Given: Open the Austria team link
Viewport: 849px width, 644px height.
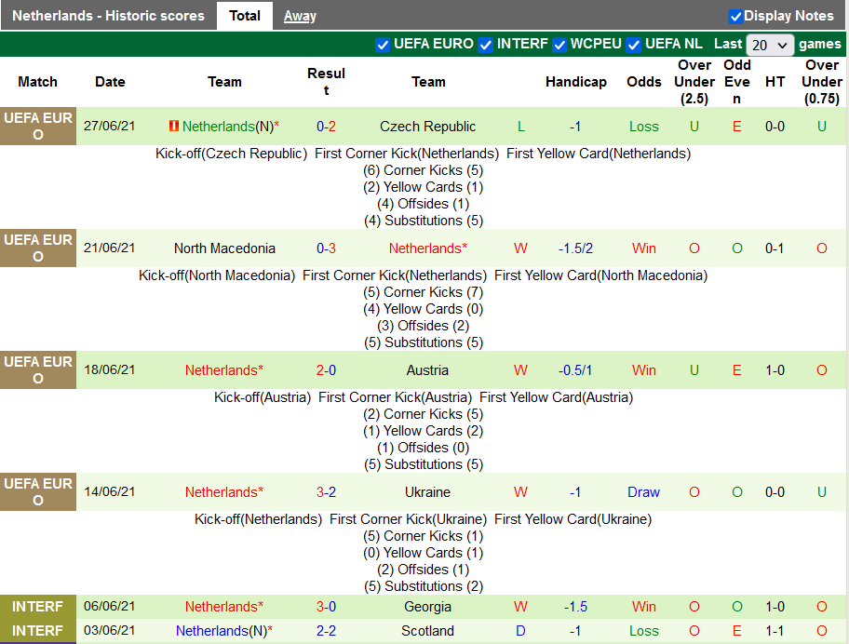Looking at the screenshot, I should click(427, 370).
